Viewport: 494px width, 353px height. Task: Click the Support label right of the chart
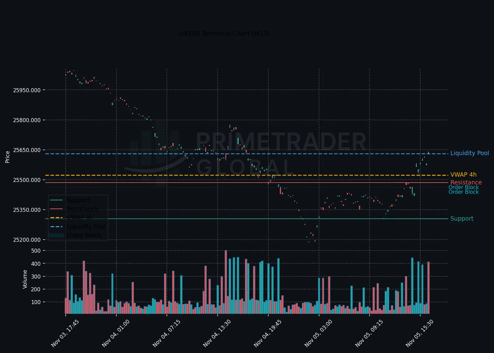click(x=462, y=218)
